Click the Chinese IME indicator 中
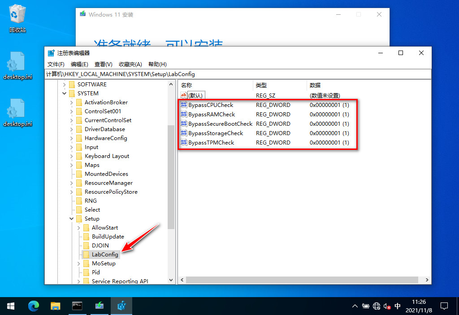The height and width of the screenshot is (315, 459). (x=398, y=306)
